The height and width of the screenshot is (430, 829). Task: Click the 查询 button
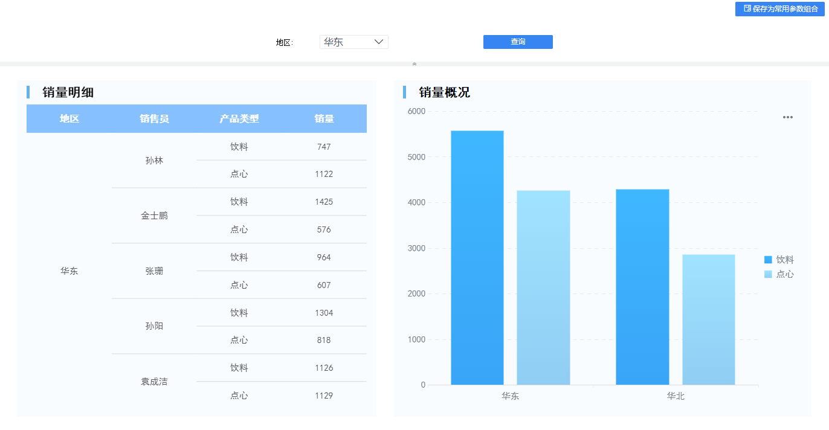click(518, 42)
